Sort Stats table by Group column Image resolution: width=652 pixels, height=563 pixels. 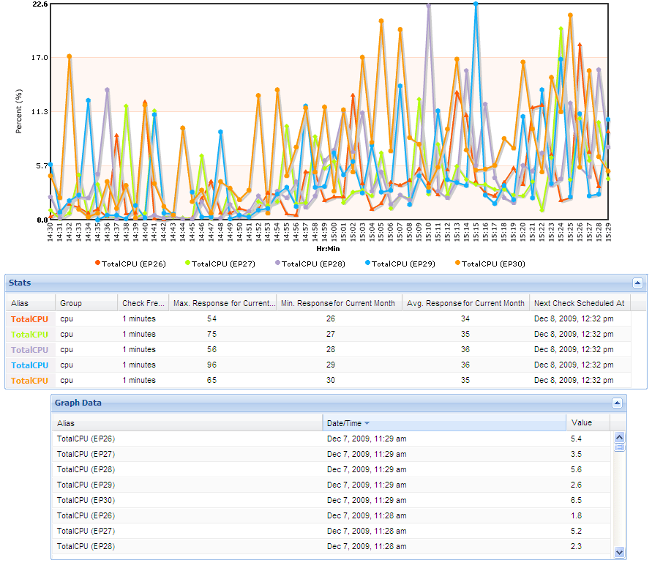[x=86, y=303]
